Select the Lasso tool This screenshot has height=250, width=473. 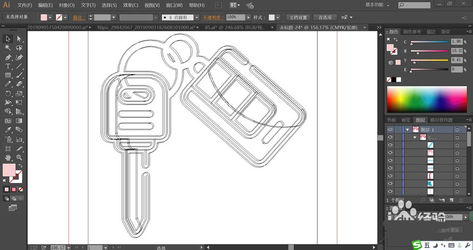(19, 48)
